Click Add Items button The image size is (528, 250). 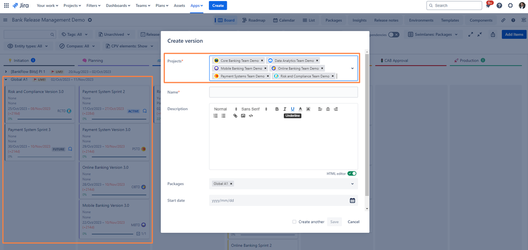coord(514,34)
